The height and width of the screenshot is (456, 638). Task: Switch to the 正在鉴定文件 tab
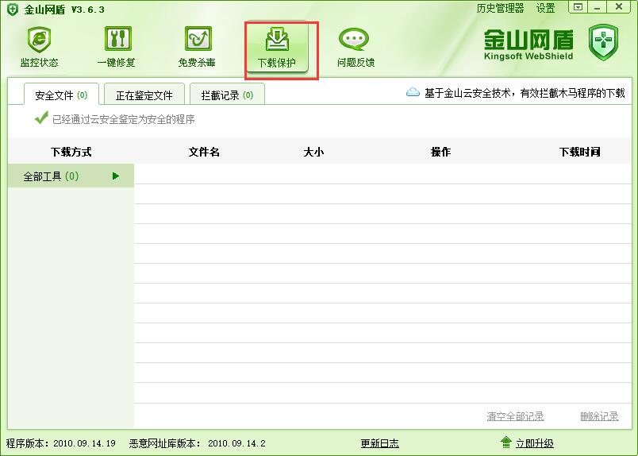coord(144,95)
